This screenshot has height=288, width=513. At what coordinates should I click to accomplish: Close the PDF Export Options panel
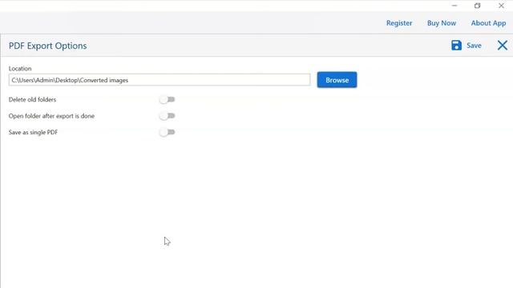(x=503, y=46)
